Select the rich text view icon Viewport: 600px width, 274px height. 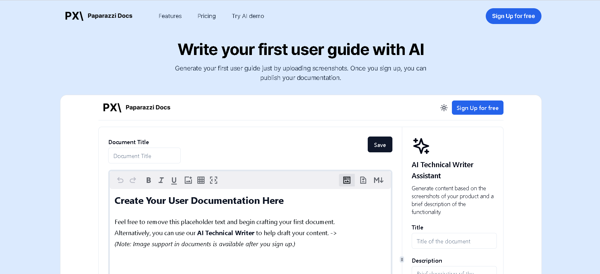point(347,180)
